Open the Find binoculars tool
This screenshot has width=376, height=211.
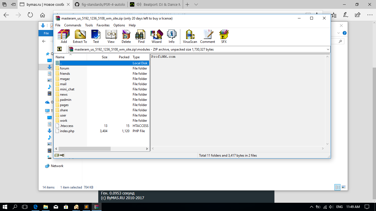[x=141, y=36]
